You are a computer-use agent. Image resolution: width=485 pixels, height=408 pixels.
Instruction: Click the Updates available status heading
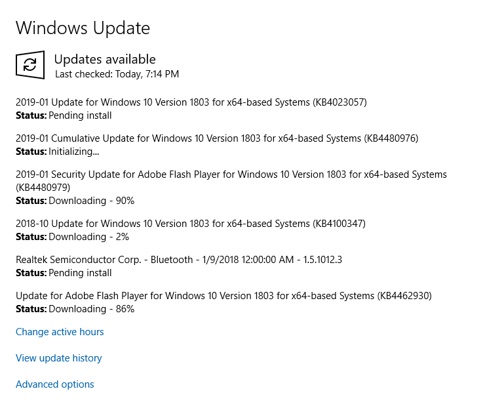coord(105,60)
